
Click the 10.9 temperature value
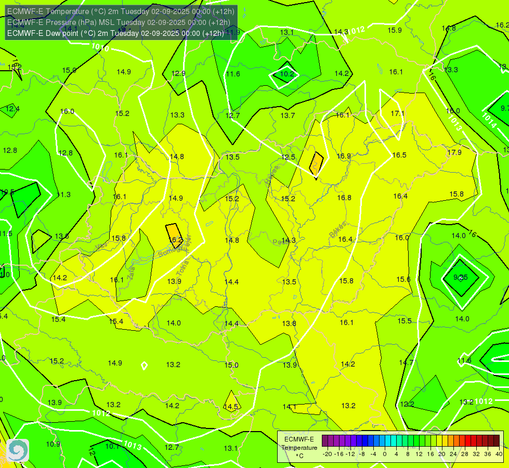(53, 444)
